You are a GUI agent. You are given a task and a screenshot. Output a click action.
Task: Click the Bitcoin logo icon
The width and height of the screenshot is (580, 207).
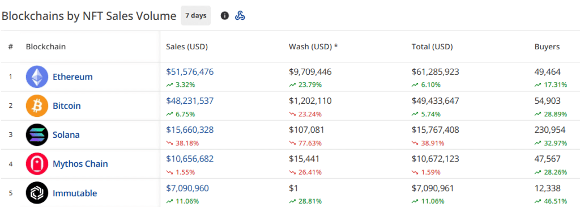[37, 106]
